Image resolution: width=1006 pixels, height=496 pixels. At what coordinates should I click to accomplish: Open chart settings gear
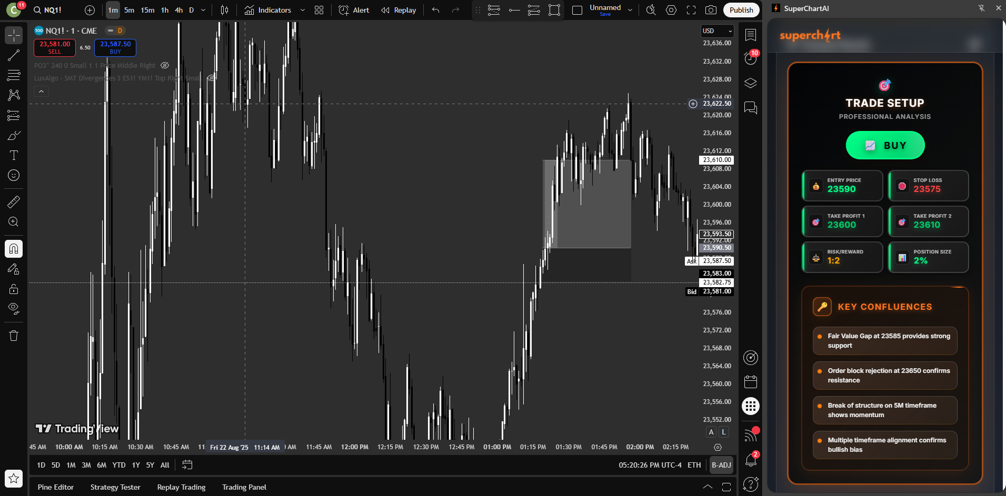pos(671,10)
